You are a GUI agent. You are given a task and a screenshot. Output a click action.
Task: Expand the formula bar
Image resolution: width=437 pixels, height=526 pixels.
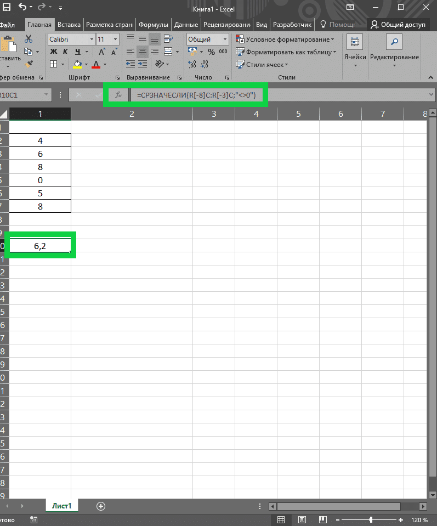[432, 95]
